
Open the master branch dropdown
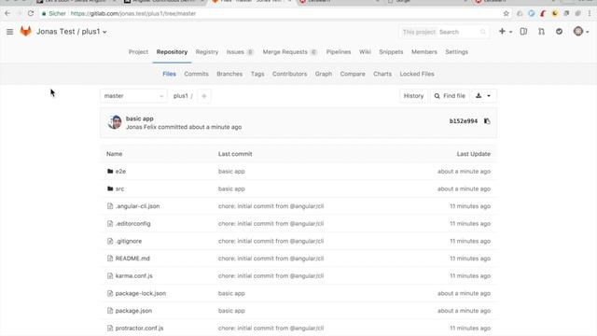pyautogui.click(x=133, y=96)
